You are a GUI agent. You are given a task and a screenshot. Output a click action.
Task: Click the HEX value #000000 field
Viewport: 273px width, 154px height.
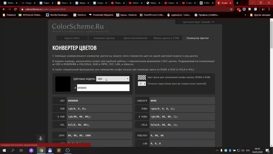tap(99, 101)
